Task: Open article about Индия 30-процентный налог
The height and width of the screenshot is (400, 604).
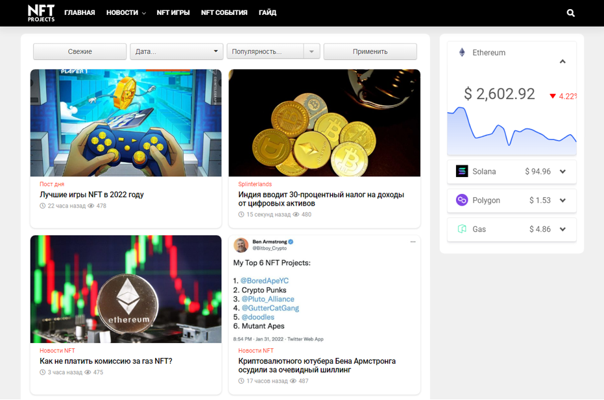Action: pos(321,198)
